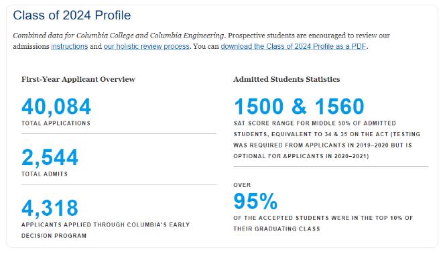Download the Class of 2024 Profile PDF

tap(294, 46)
